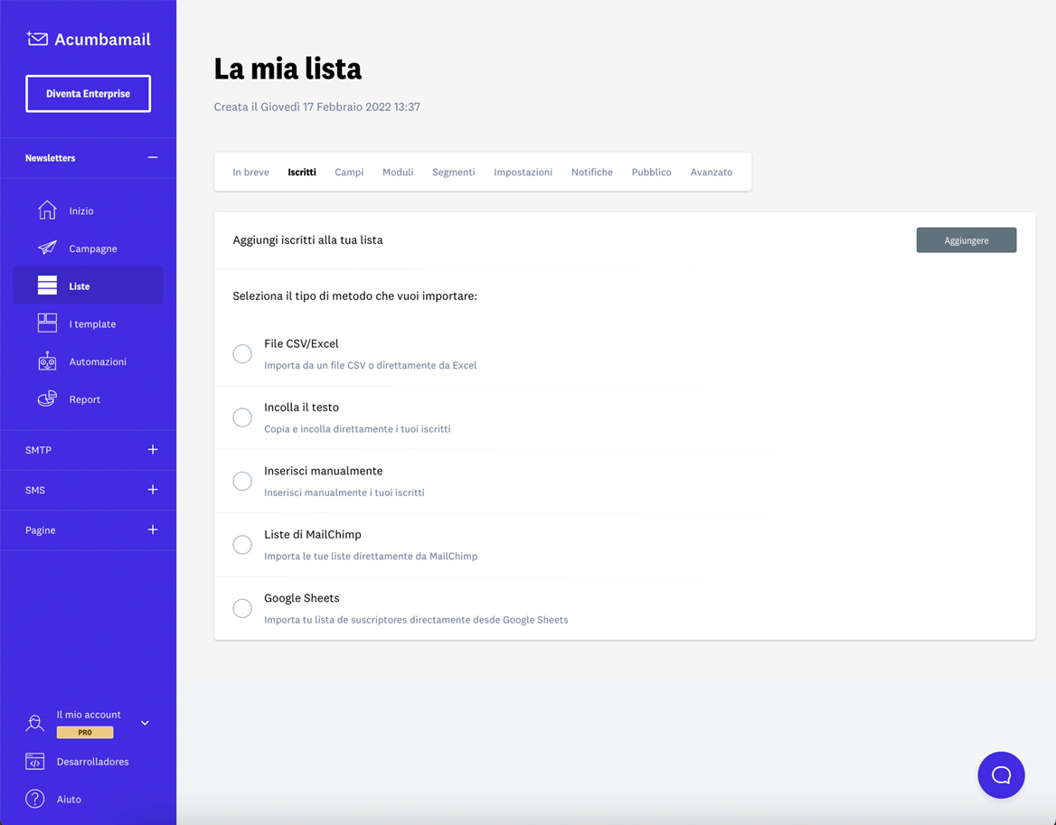Screen dimensions: 1056x825
Task: Click the Aiuto help icon
Action: point(34,799)
